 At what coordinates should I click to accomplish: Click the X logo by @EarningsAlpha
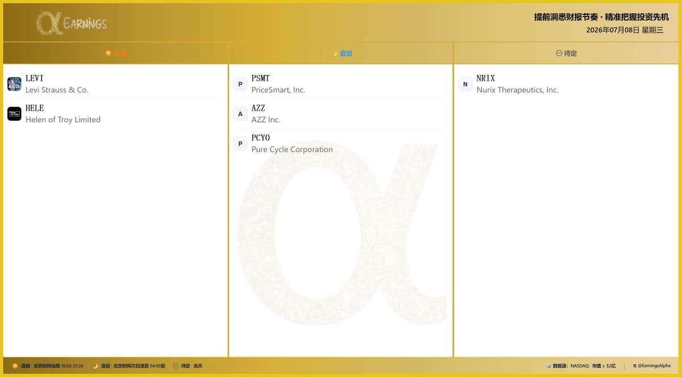pos(634,366)
